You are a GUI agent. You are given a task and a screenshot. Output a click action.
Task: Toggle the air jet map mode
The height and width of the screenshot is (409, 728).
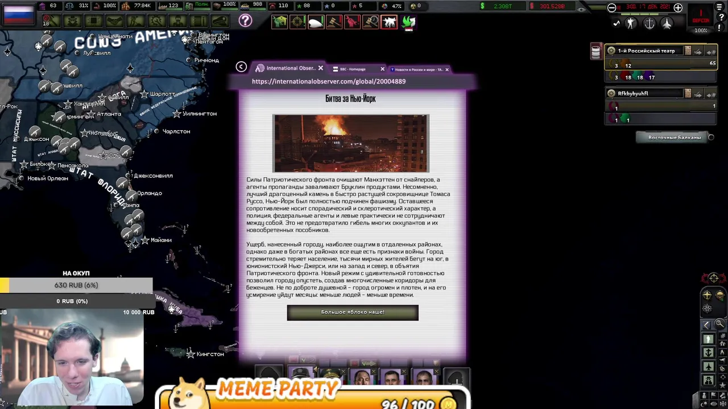pos(708,366)
